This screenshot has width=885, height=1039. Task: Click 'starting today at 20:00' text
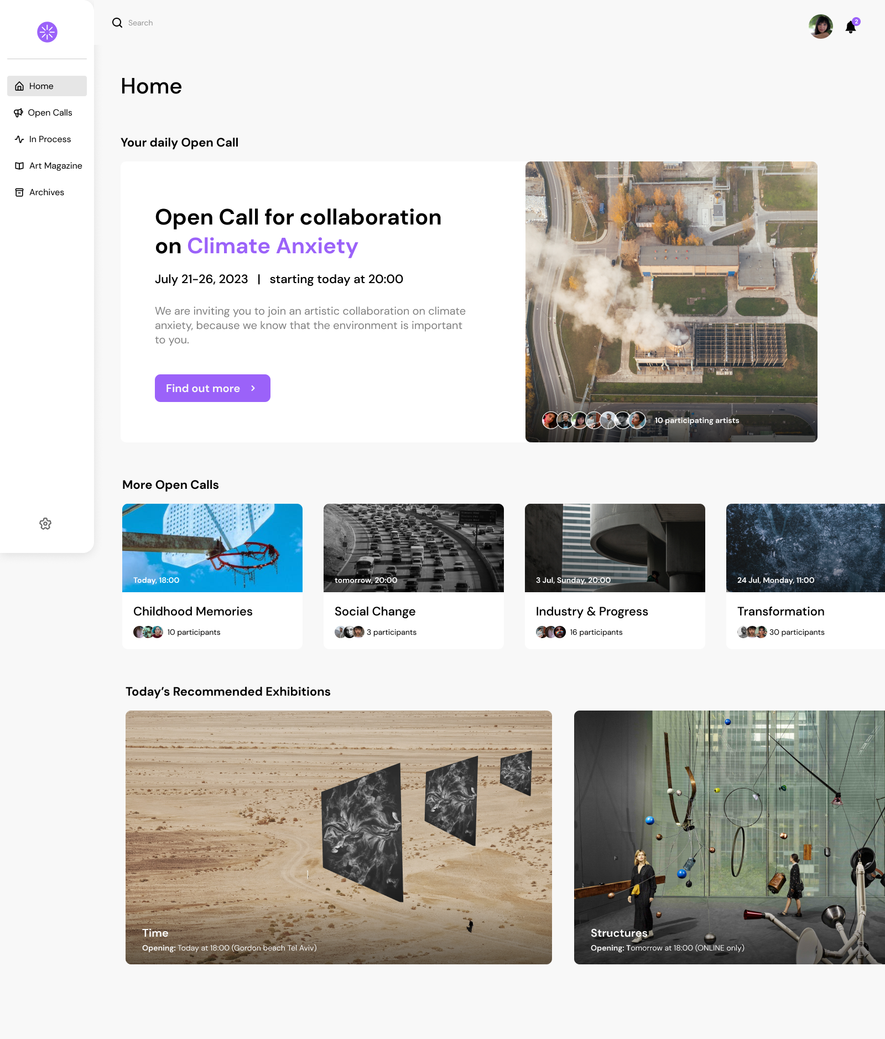click(x=336, y=279)
